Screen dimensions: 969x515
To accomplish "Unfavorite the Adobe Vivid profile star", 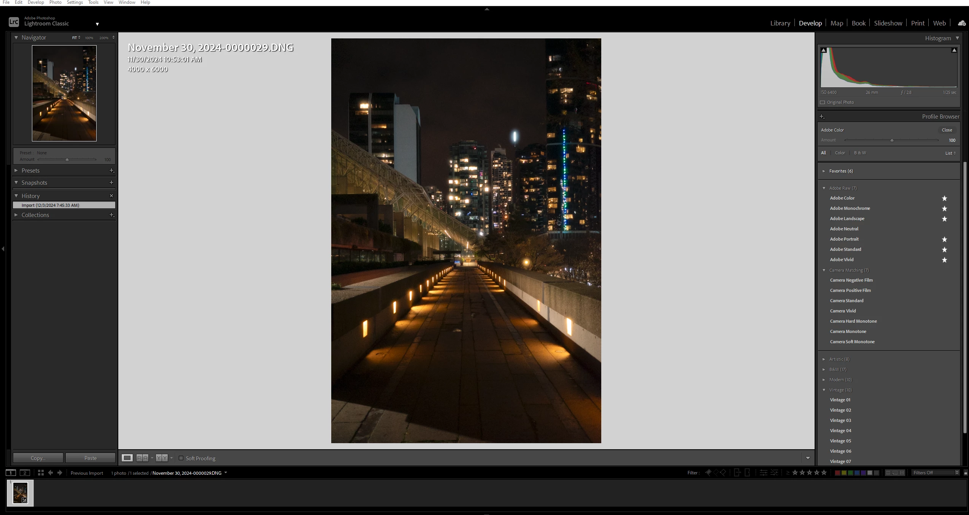I will pyautogui.click(x=944, y=260).
